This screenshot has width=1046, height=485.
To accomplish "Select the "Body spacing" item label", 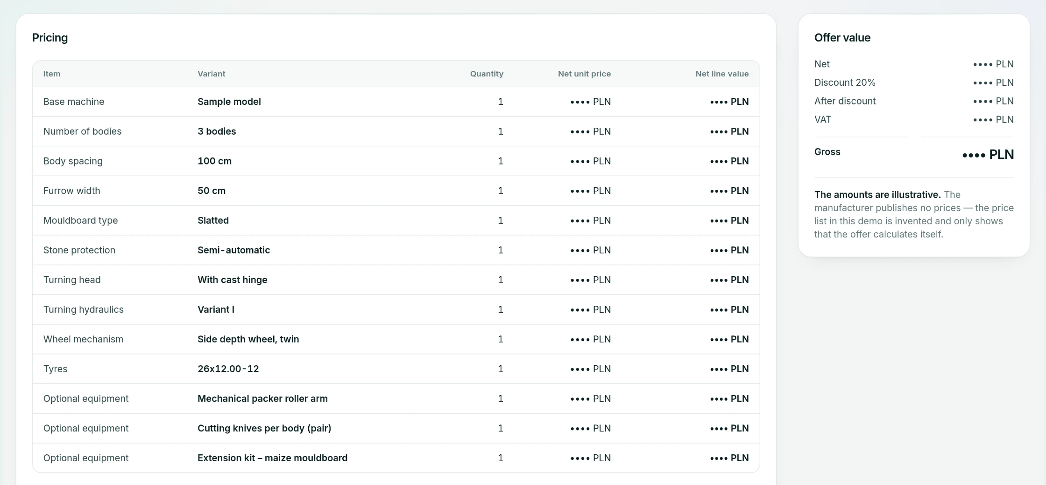I will [73, 161].
